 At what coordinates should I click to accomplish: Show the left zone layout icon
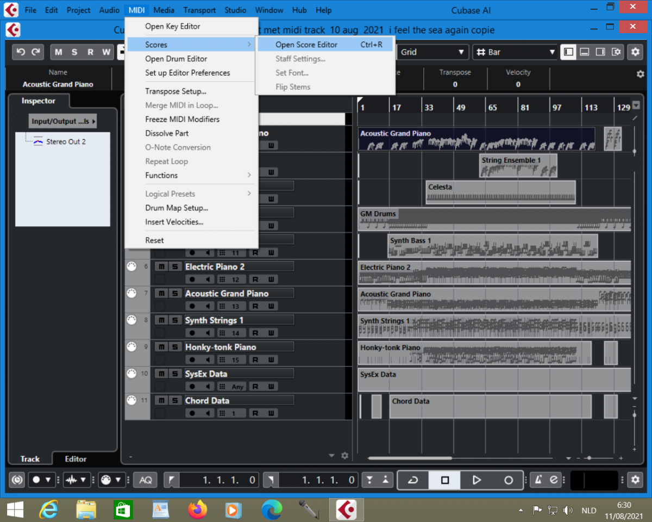(x=568, y=52)
